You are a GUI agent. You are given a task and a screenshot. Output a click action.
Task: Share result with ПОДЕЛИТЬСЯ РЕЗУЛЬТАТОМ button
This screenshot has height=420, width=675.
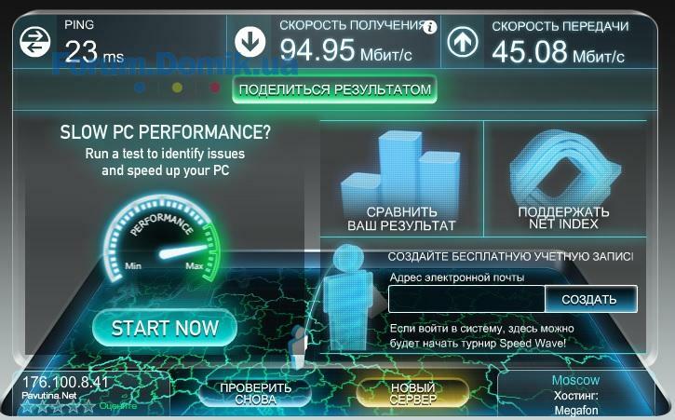(x=335, y=89)
